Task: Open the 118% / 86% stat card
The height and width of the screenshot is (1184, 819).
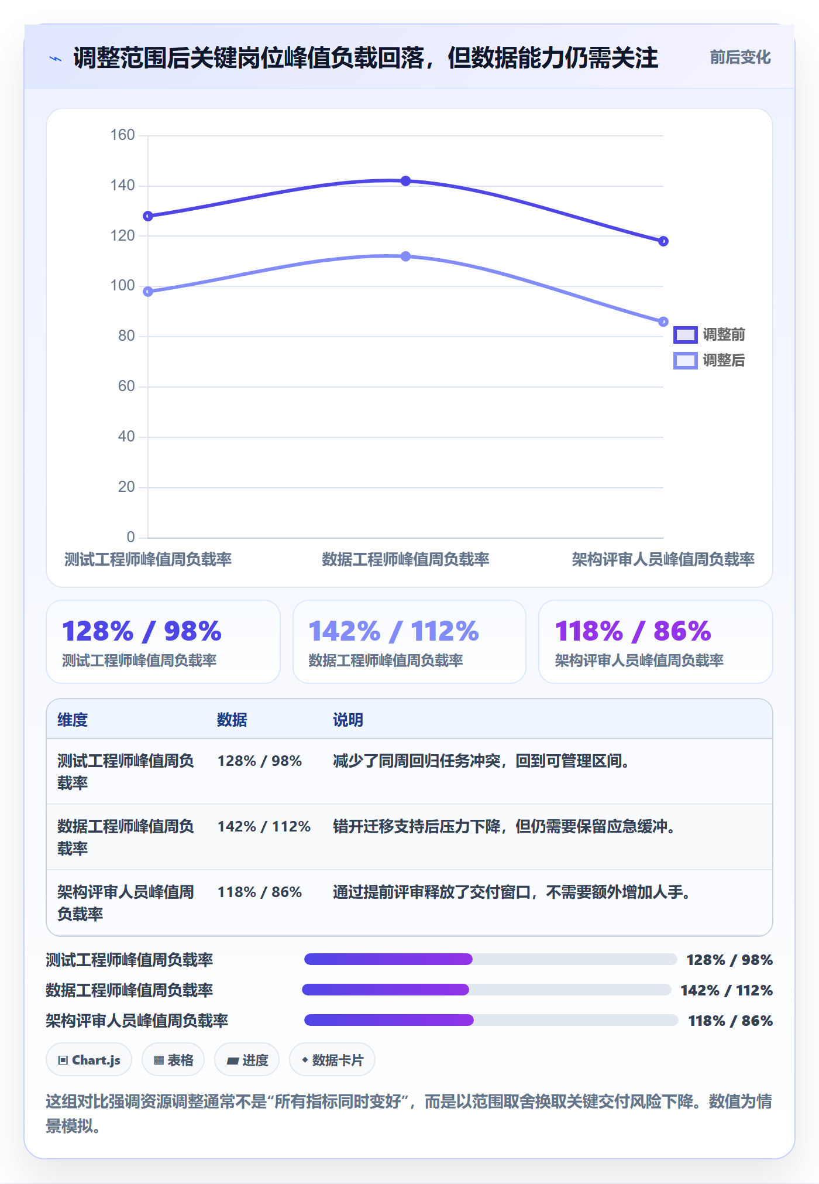Action: [x=656, y=642]
